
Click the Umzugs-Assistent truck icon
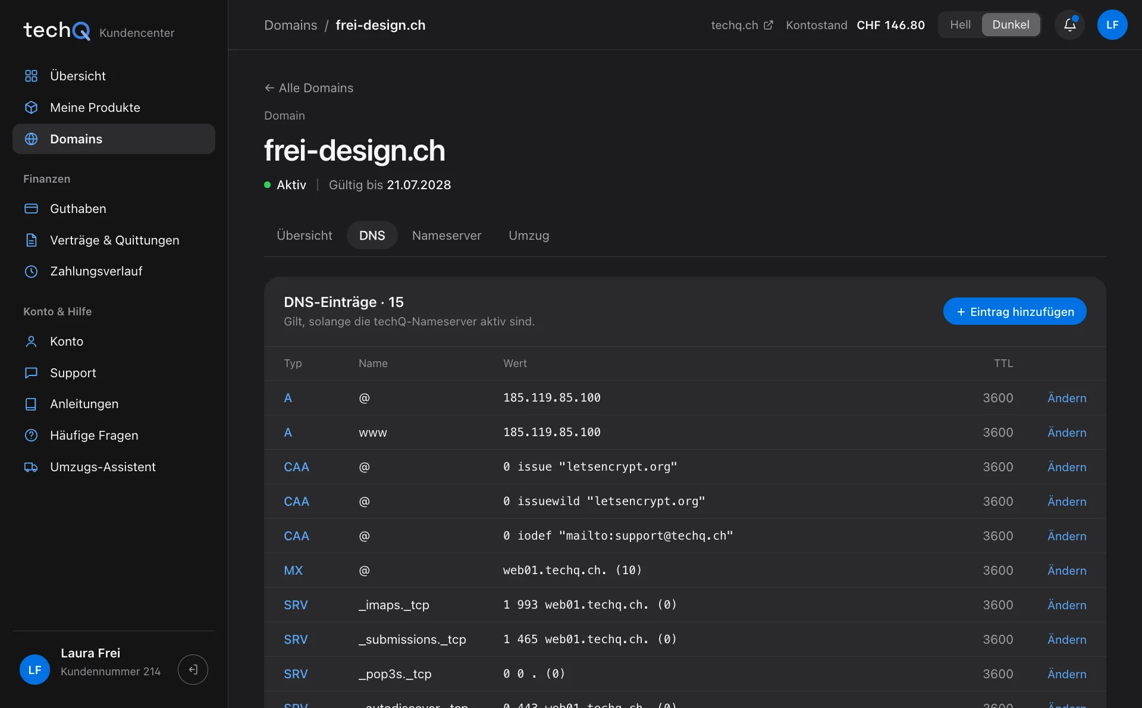coord(31,467)
